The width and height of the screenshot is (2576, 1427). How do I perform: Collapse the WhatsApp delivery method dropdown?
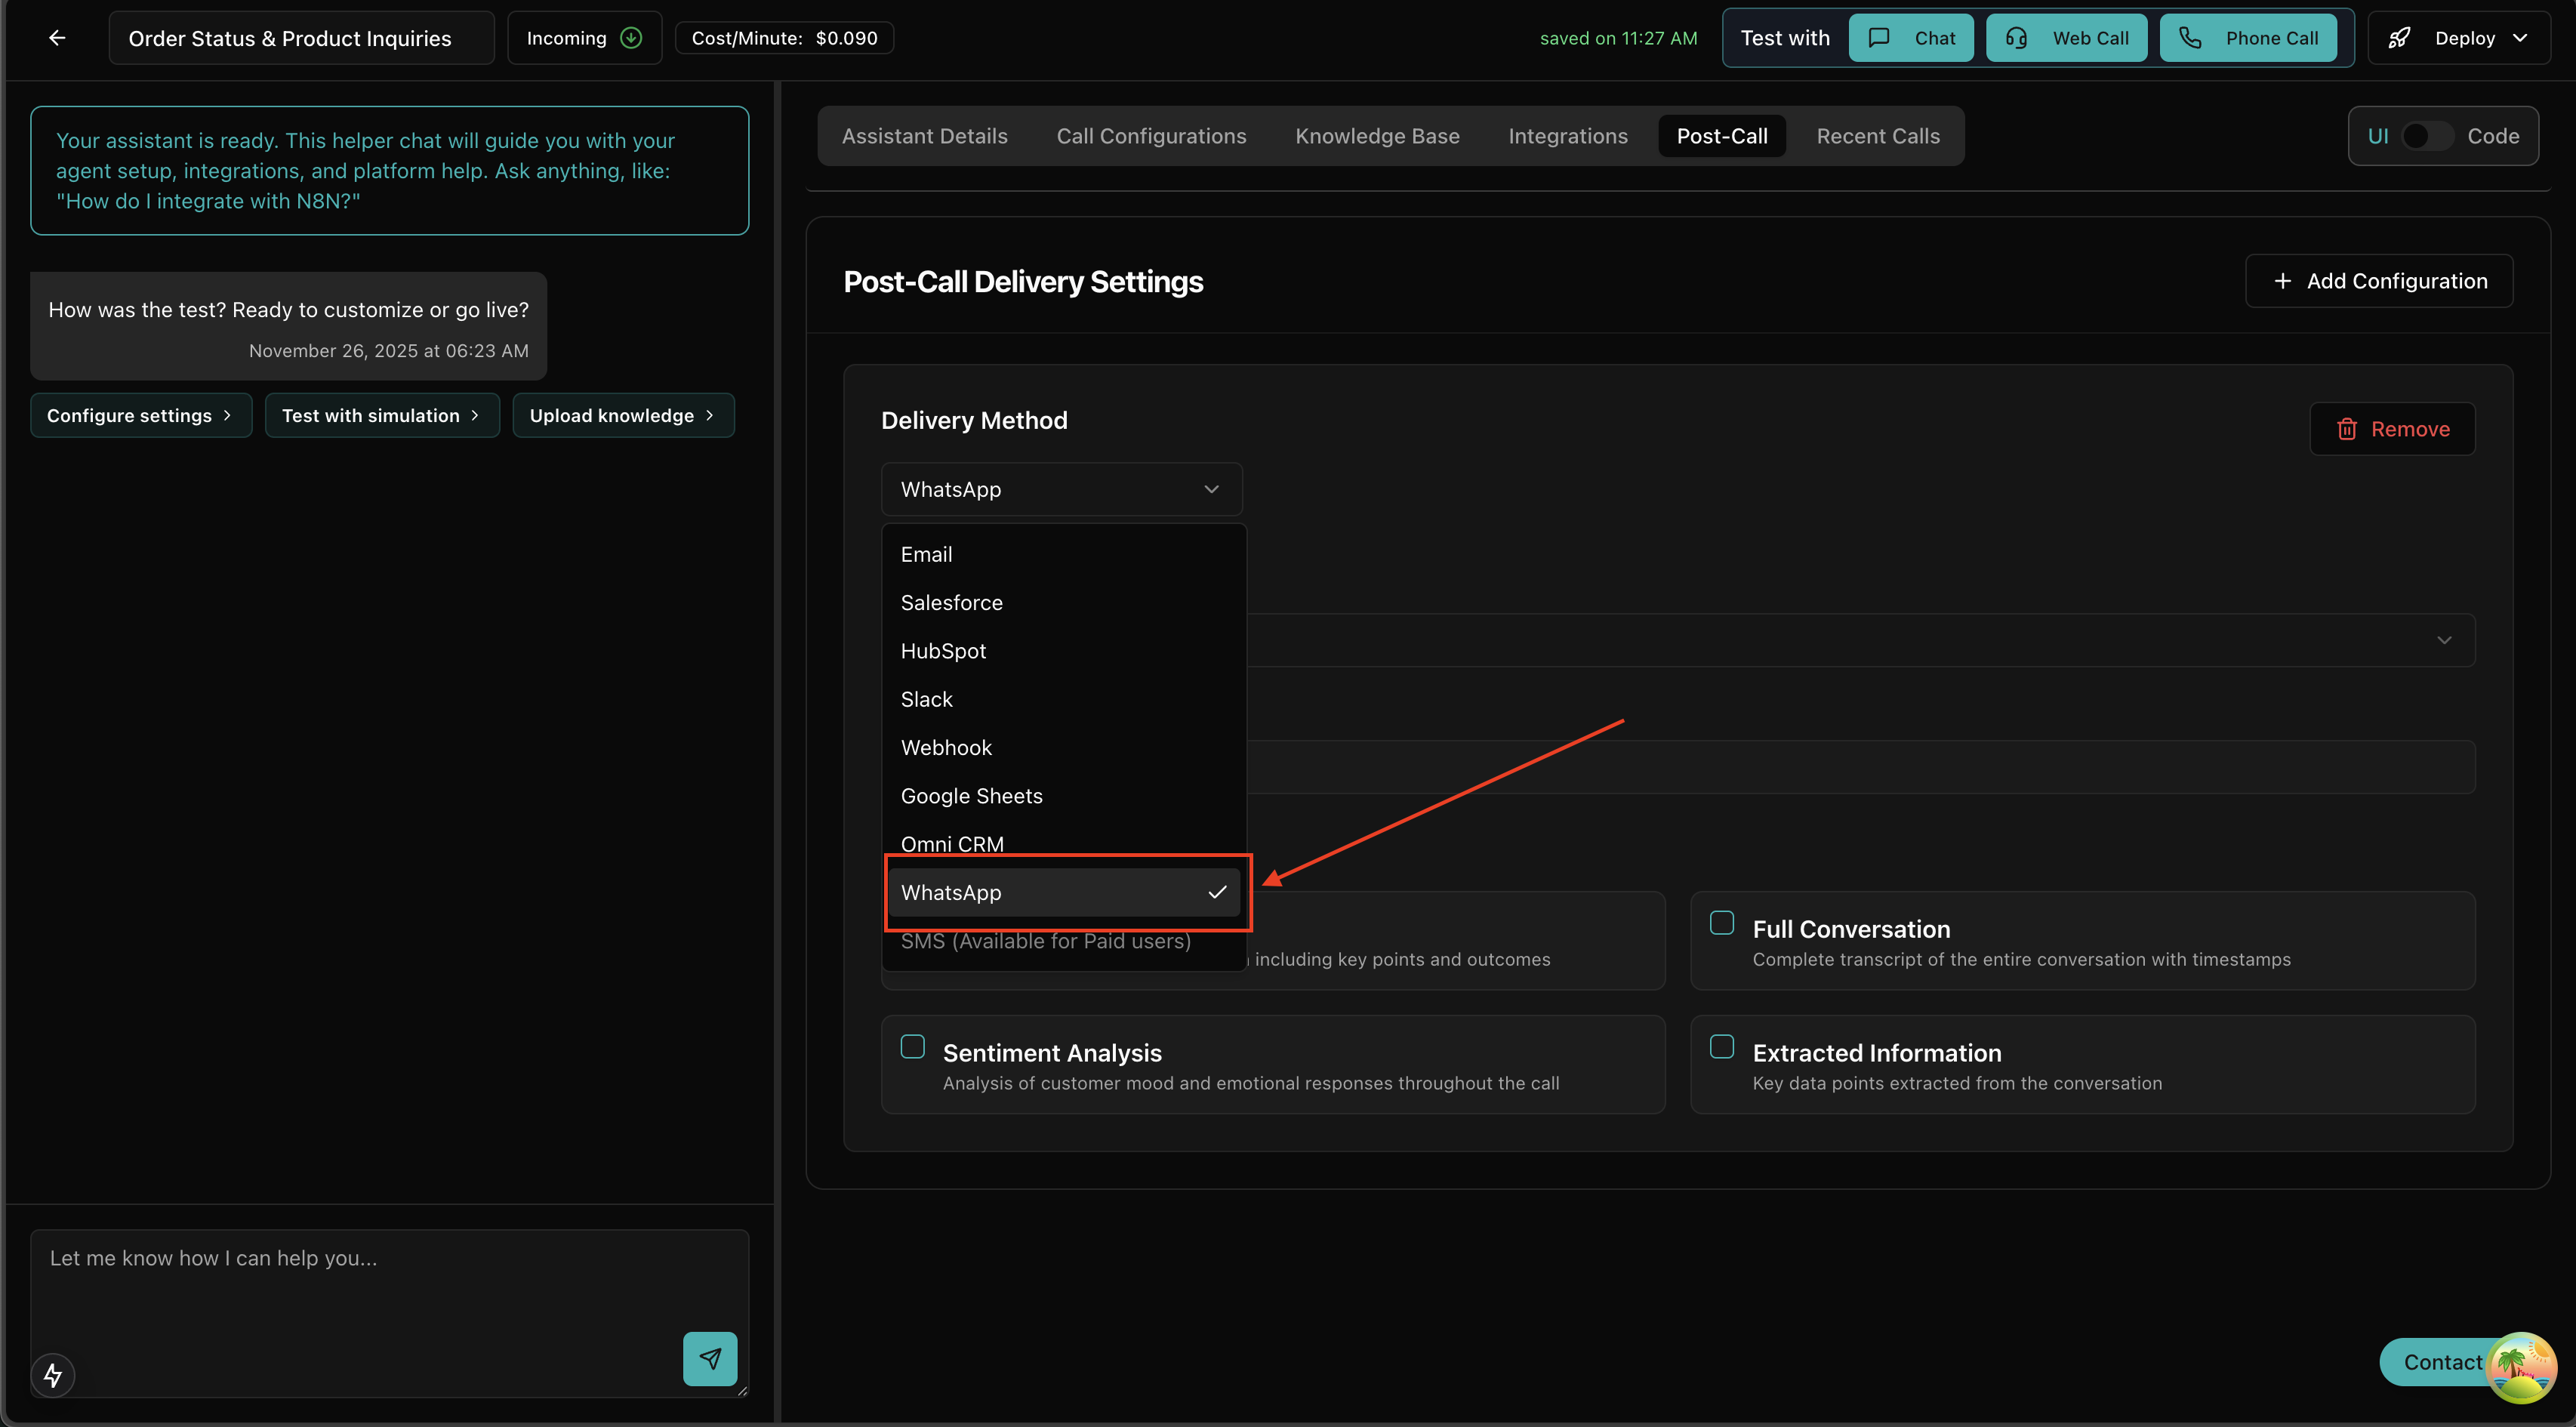[x=1061, y=489]
